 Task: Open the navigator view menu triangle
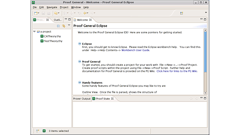pyautogui.click(x=69, y=25)
